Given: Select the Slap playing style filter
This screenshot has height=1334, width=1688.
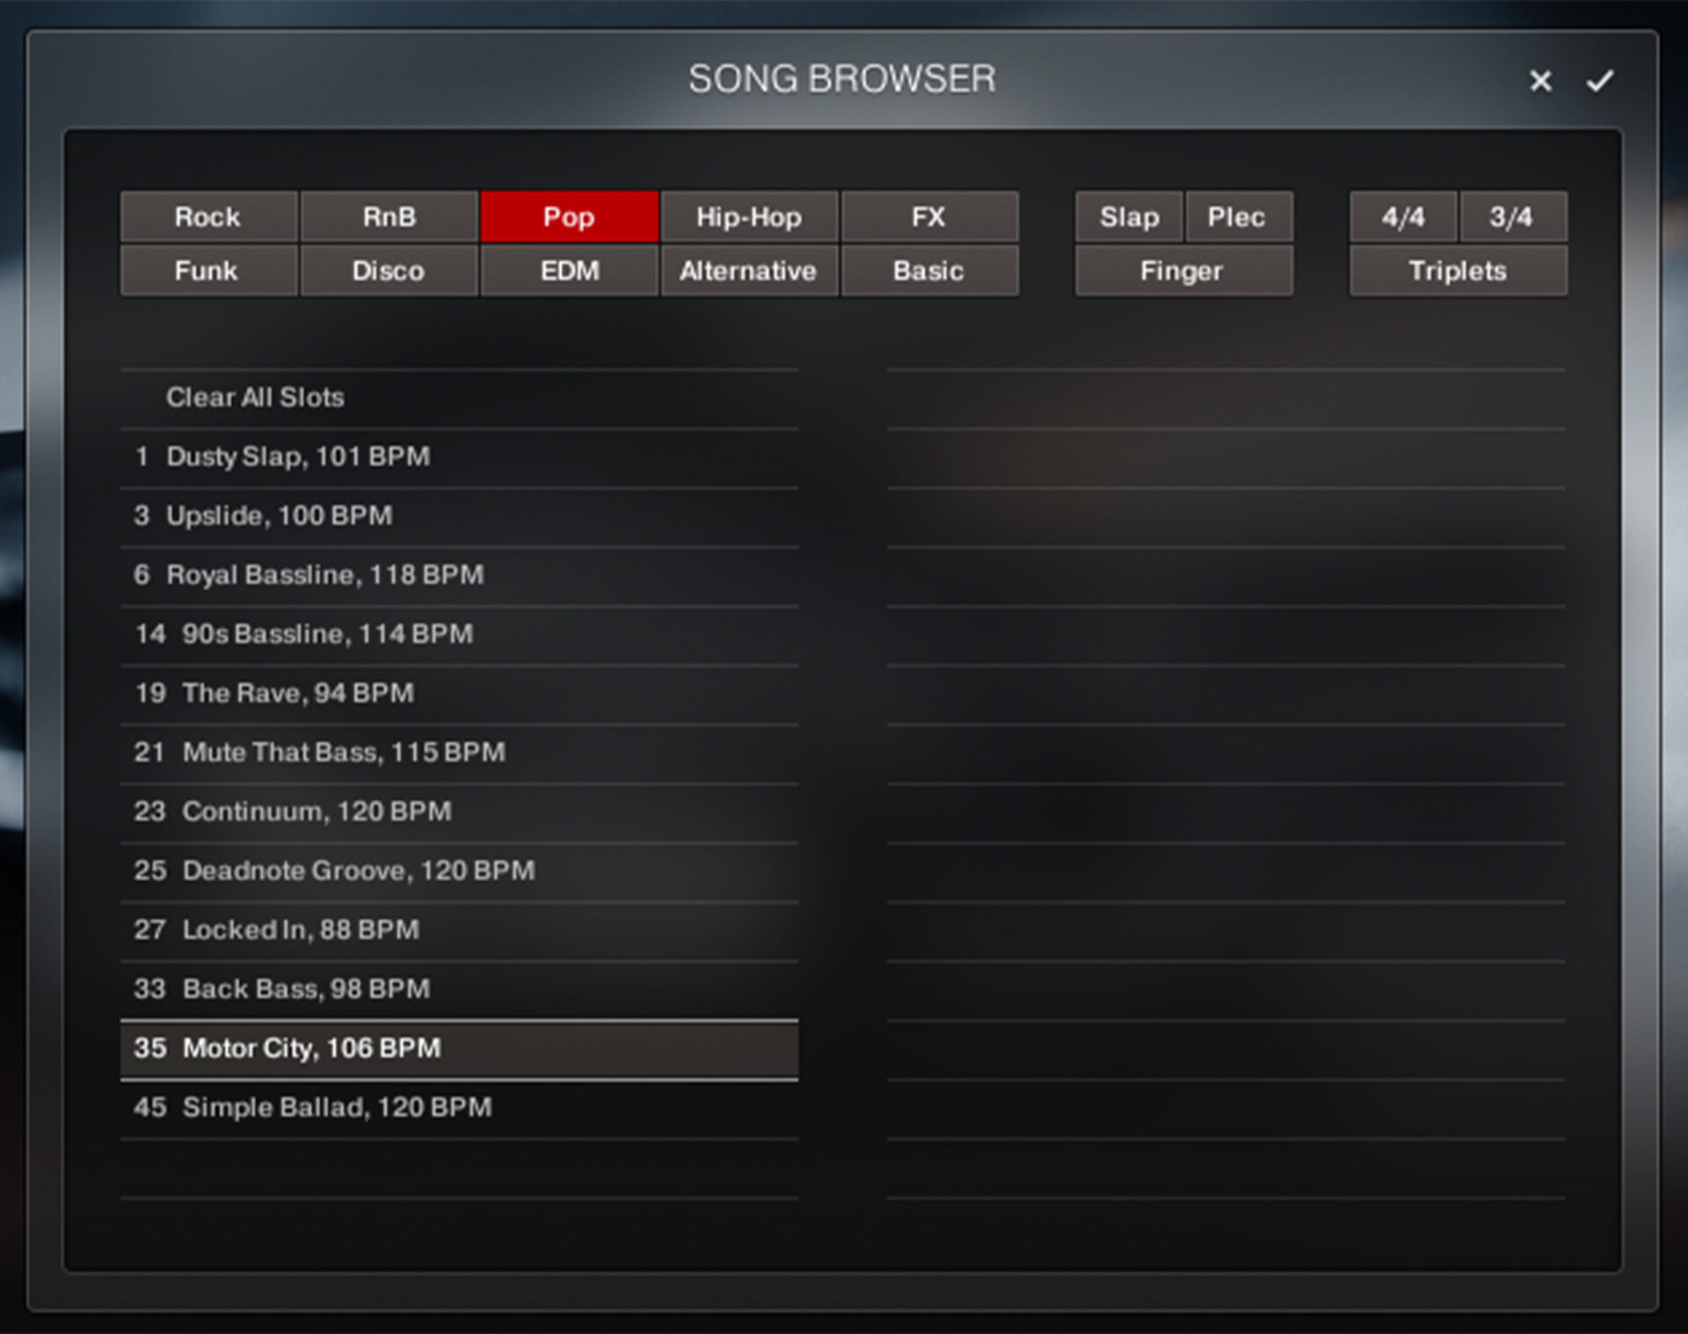Looking at the screenshot, I should pos(1129,217).
